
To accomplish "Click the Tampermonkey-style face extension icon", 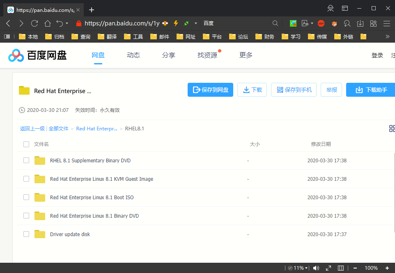I will point(334,23).
